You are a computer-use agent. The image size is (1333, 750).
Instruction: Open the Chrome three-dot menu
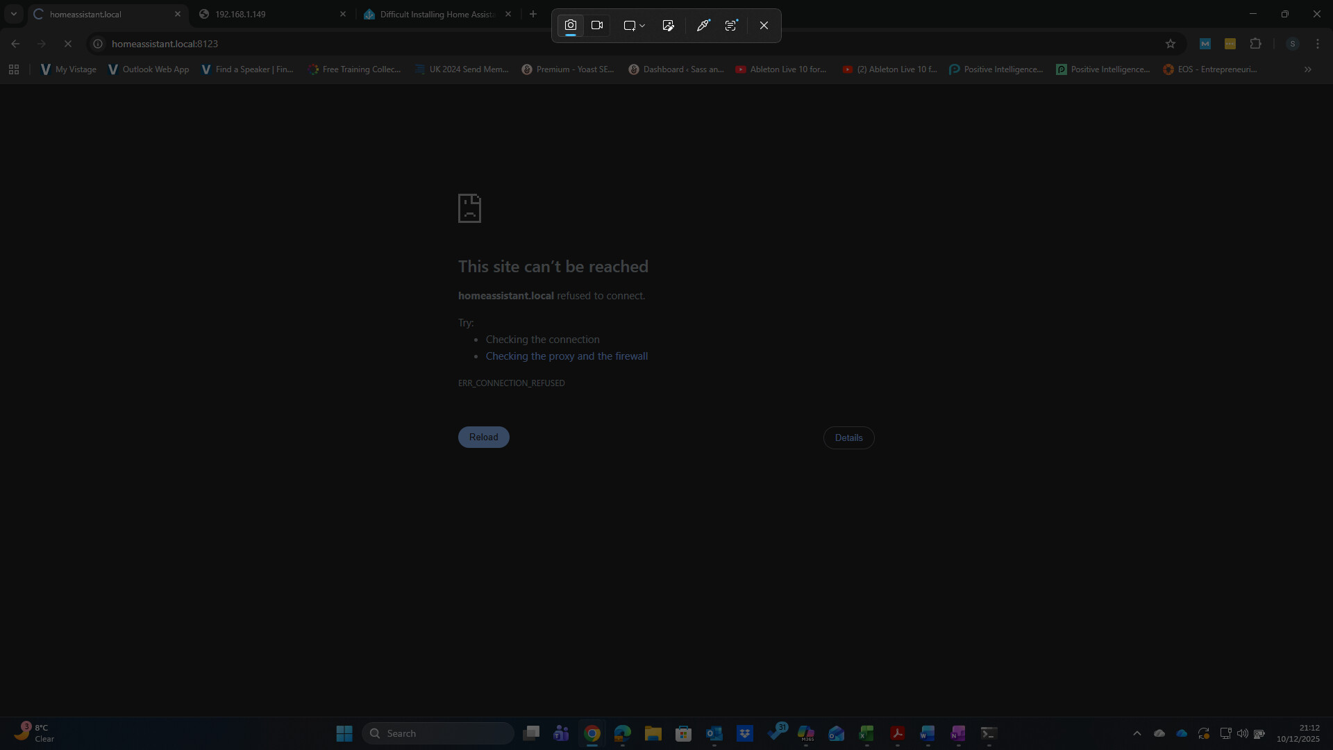click(1317, 44)
